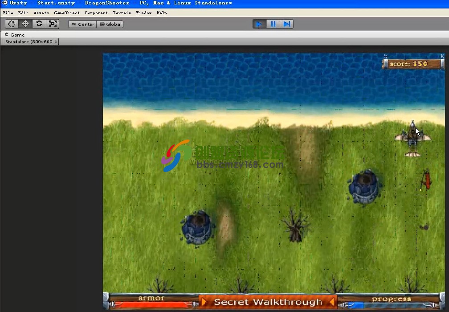Open the Terrain menu
Viewport: 449px width, 312px height.
point(122,13)
